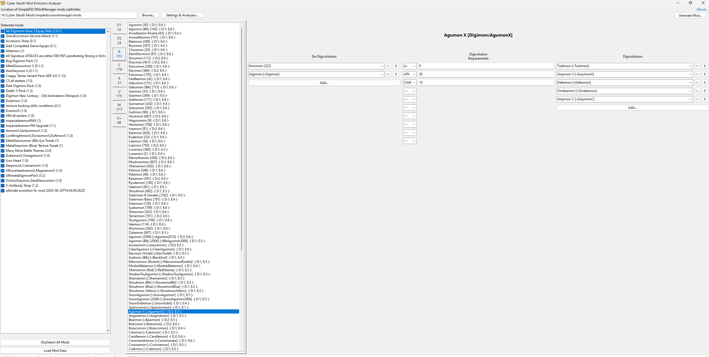Viewport: 709px width, 357px height.
Task: Switch to the C 179 stage tab
Action: pyautogui.click(x=119, y=67)
